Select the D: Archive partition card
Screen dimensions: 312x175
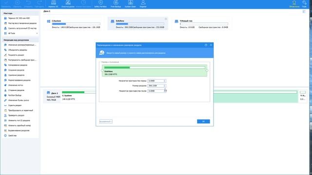tap(138, 24)
